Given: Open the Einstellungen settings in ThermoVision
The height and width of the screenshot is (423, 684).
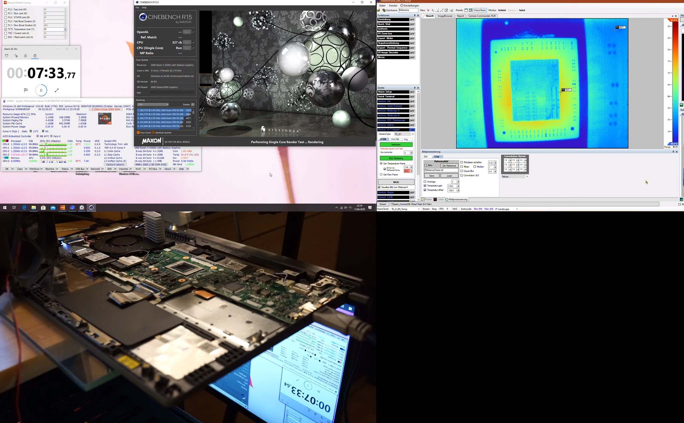Looking at the screenshot, I should [x=409, y=6].
